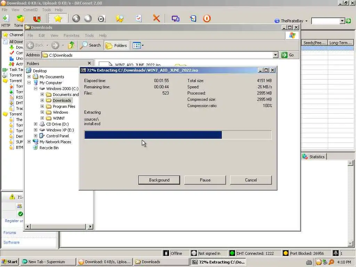Click the yellow Port Blocked indicator
This screenshot has height=267, width=356.
click(x=286, y=253)
